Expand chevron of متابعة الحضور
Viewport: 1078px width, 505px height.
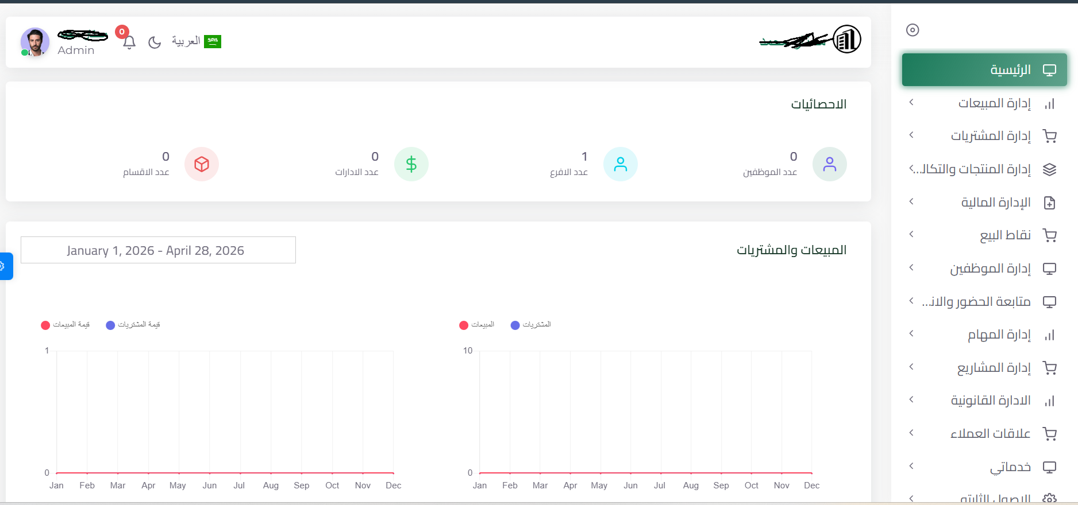tap(911, 301)
